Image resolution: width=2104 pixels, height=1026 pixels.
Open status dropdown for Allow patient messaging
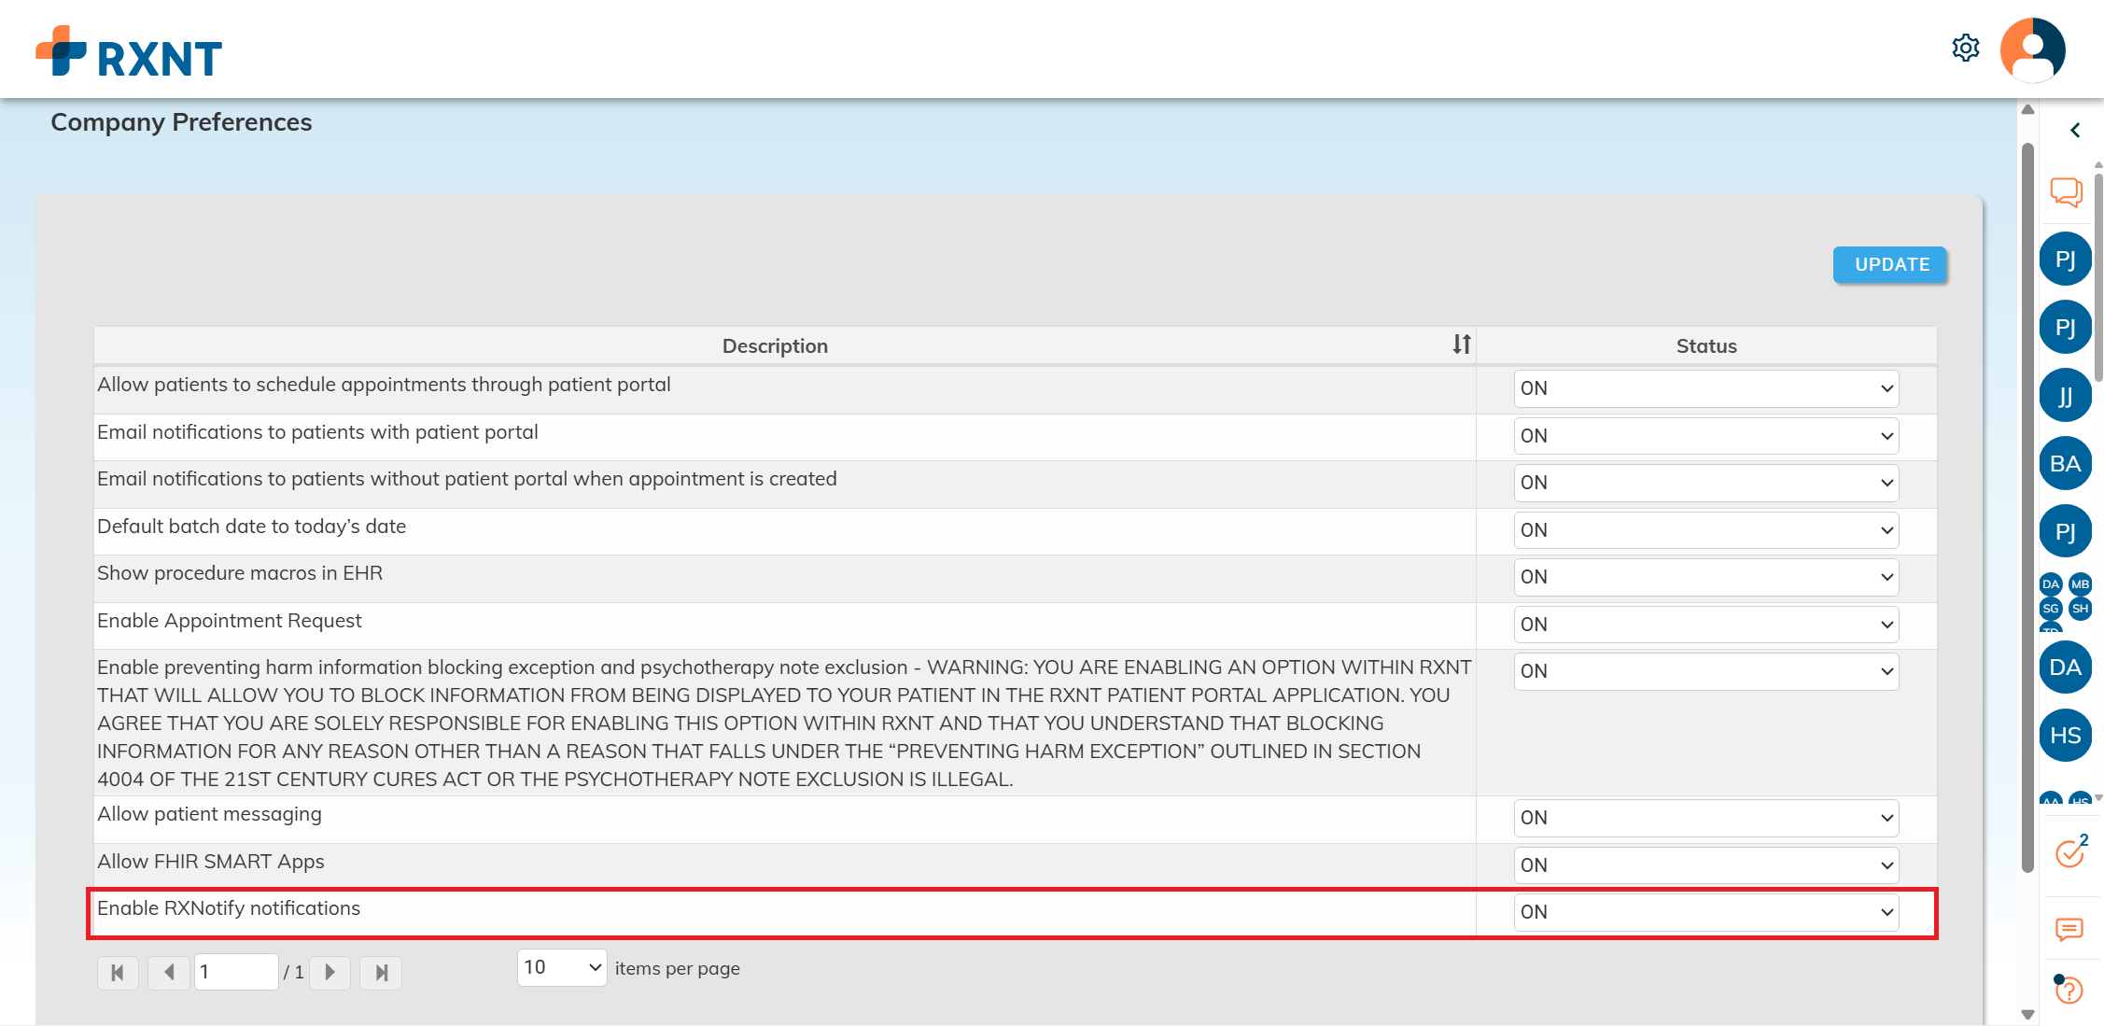click(1705, 818)
